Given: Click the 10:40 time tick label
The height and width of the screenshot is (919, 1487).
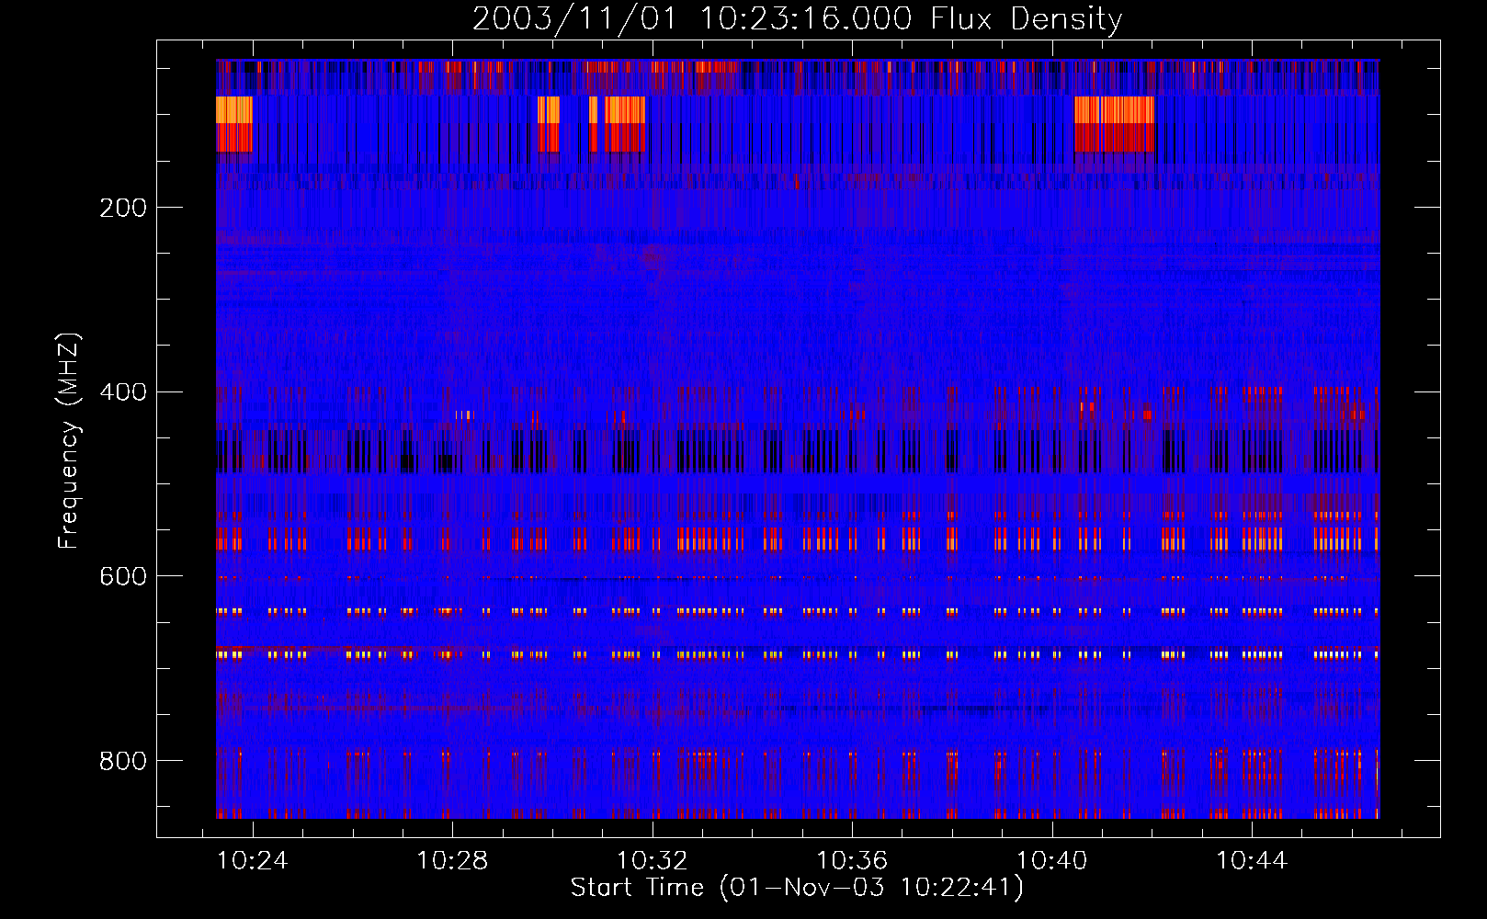Looking at the screenshot, I should click(1052, 861).
